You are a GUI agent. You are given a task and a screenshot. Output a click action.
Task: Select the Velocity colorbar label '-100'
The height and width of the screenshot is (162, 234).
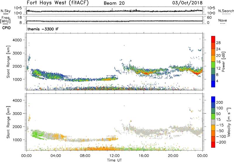[x=221, y=136]
